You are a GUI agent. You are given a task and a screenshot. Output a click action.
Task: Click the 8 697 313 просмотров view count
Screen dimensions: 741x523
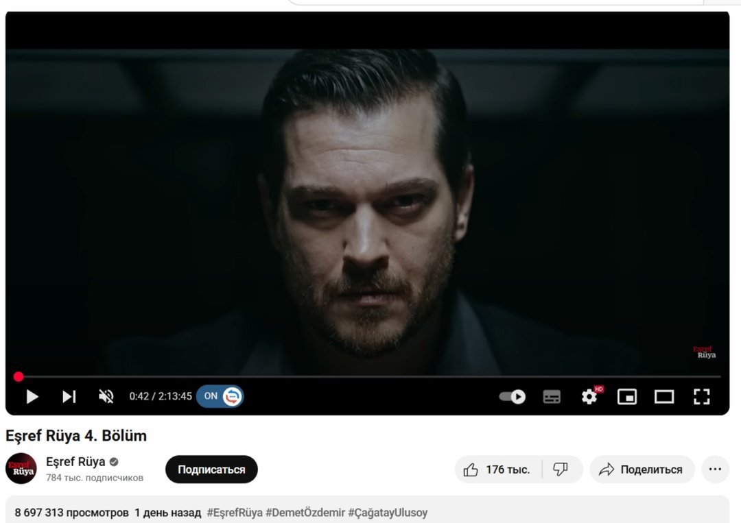(x=71, y=513)
